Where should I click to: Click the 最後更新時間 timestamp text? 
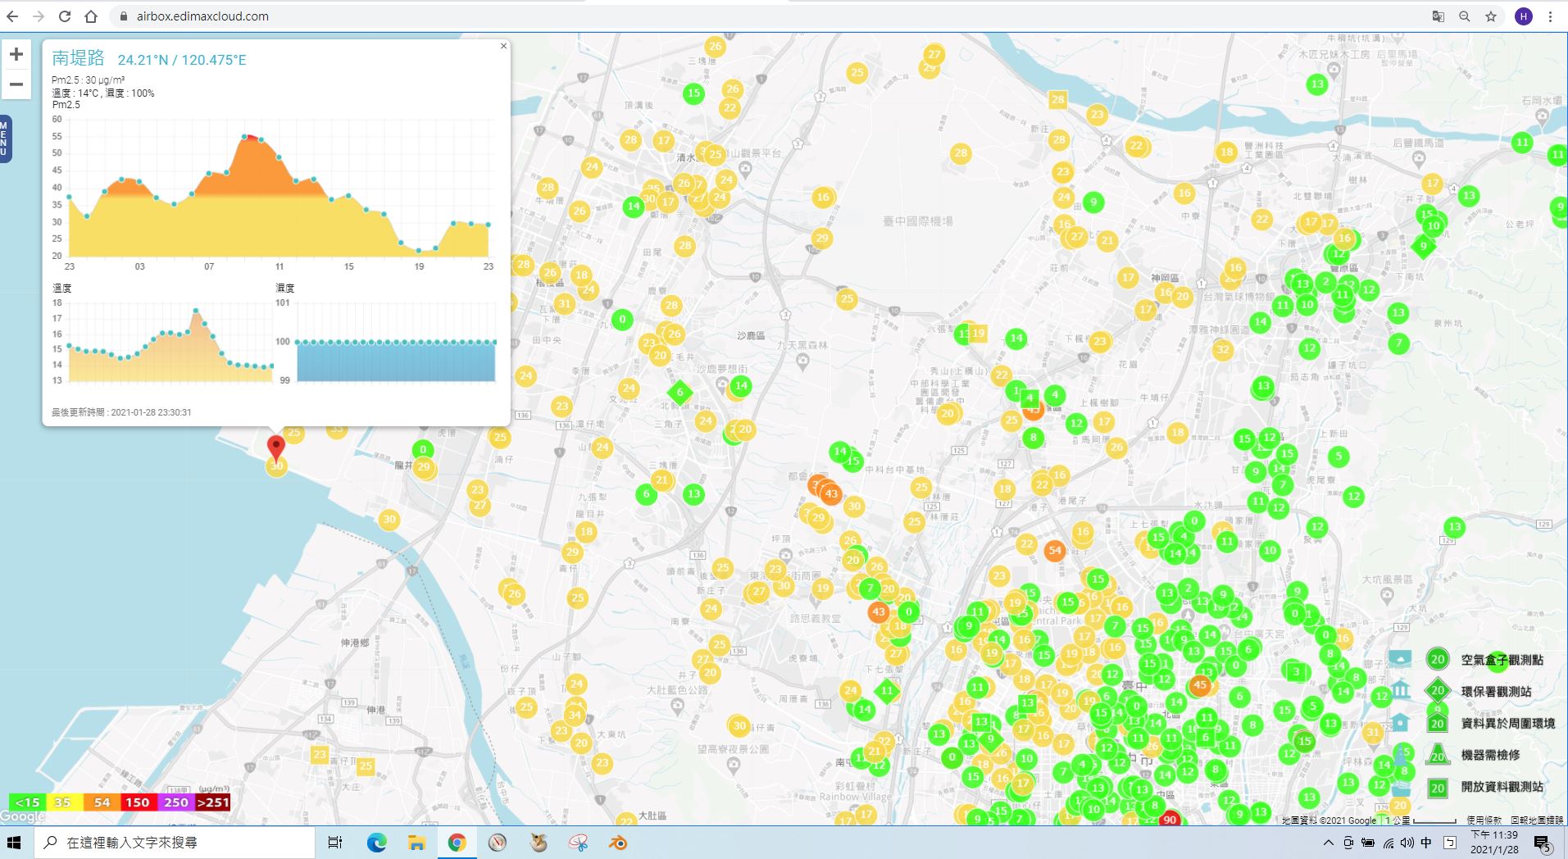coord(121,412)
